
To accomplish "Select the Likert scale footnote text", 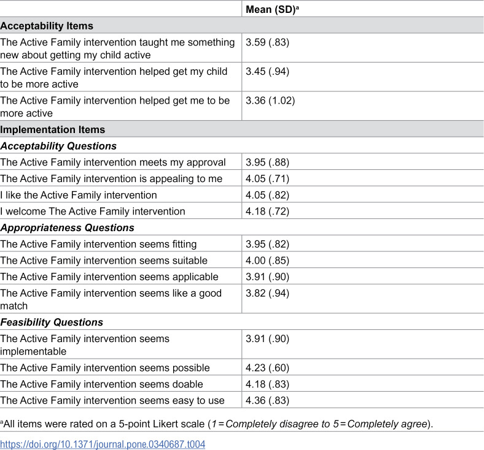I will [217, 424].
